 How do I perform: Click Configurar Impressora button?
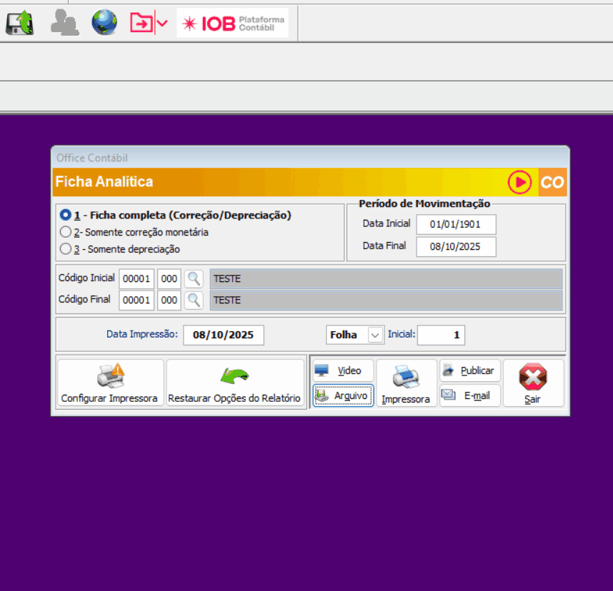109,383
